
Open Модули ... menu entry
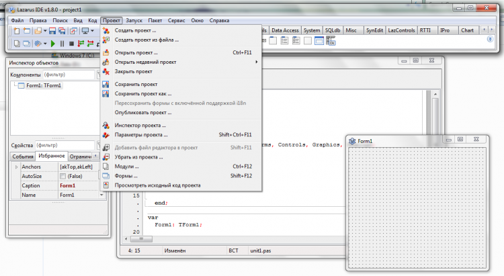[x=181, y=167]
